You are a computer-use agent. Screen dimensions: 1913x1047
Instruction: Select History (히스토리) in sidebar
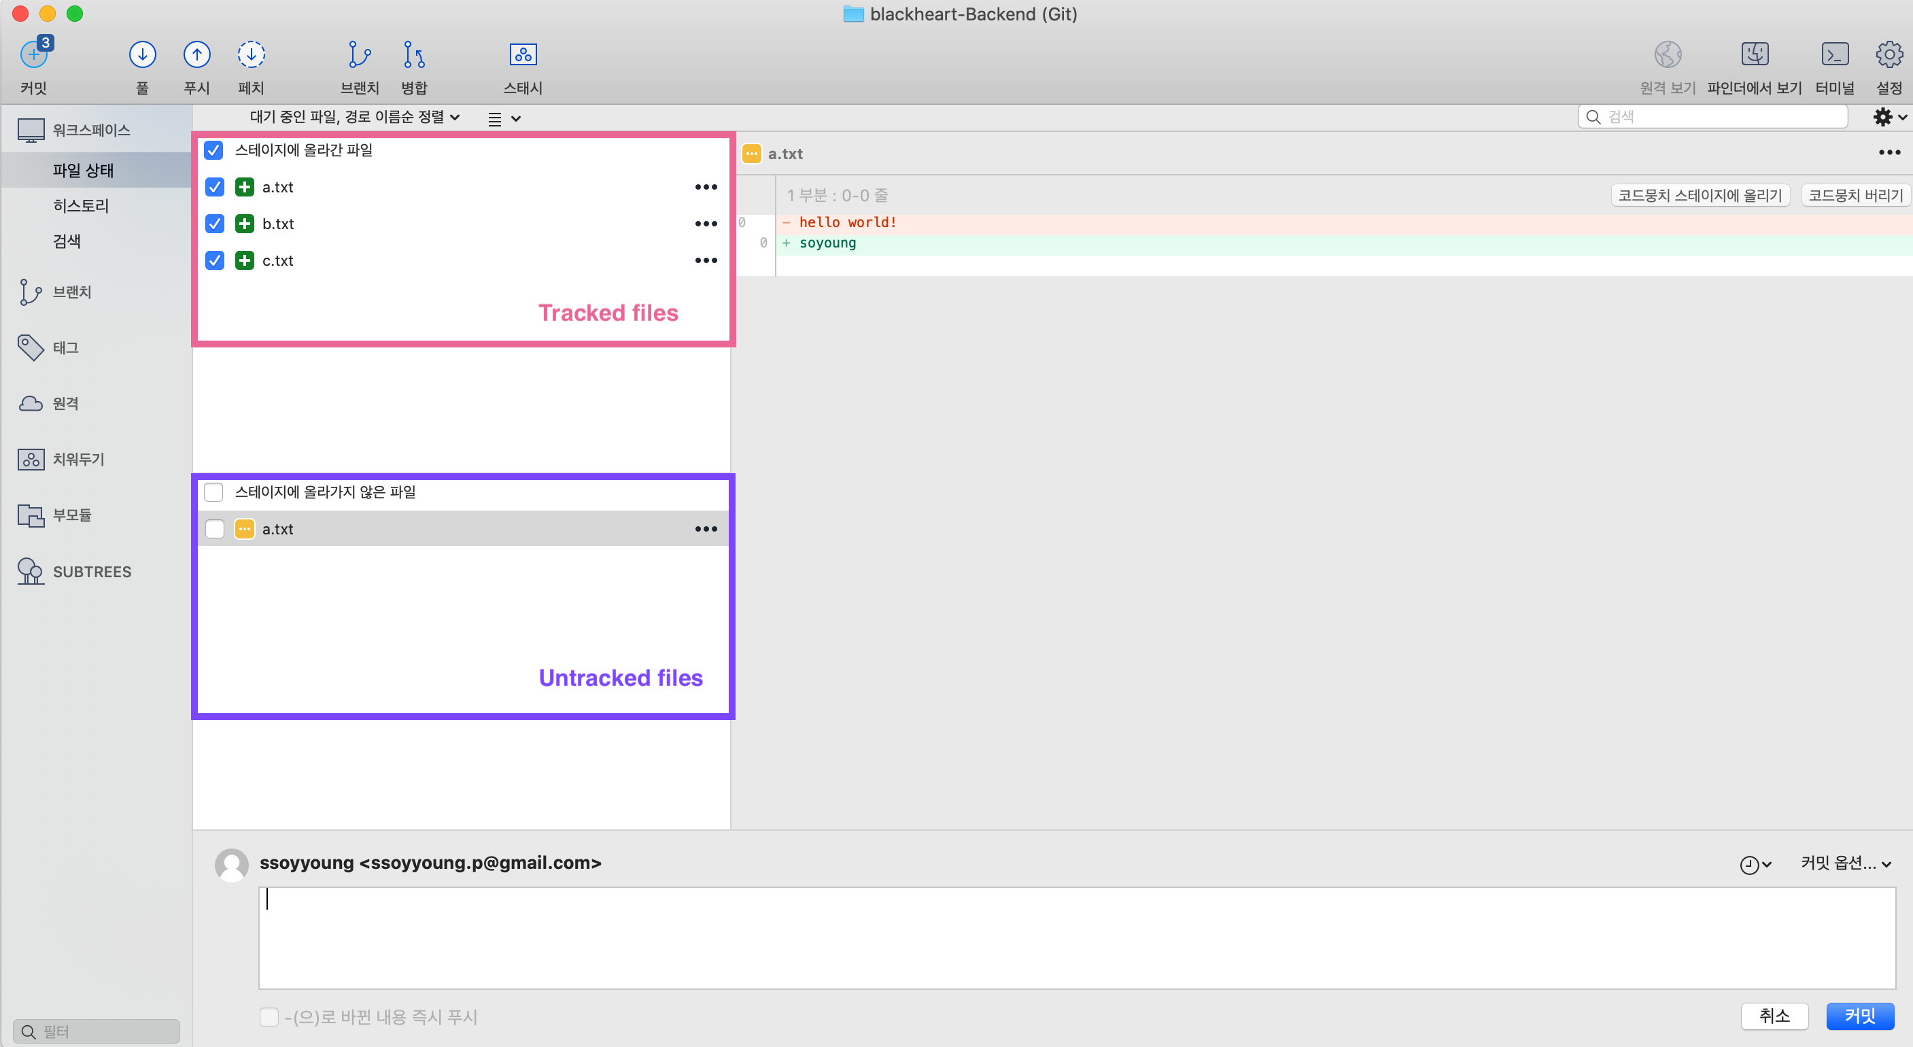coord(81,206)
